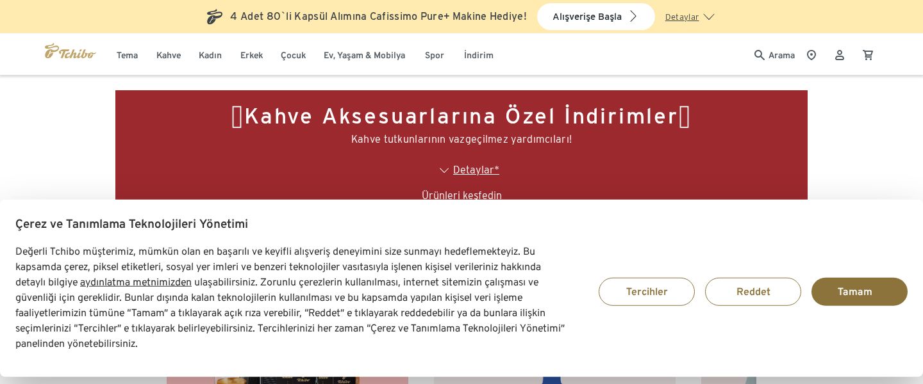Open the İndirim menu item
Image resolution: width=923 pixels, height=384 pixels.
coord(479,56)
